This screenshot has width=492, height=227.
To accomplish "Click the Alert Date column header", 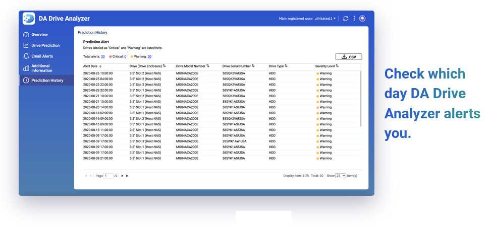I will coord(90,66).
